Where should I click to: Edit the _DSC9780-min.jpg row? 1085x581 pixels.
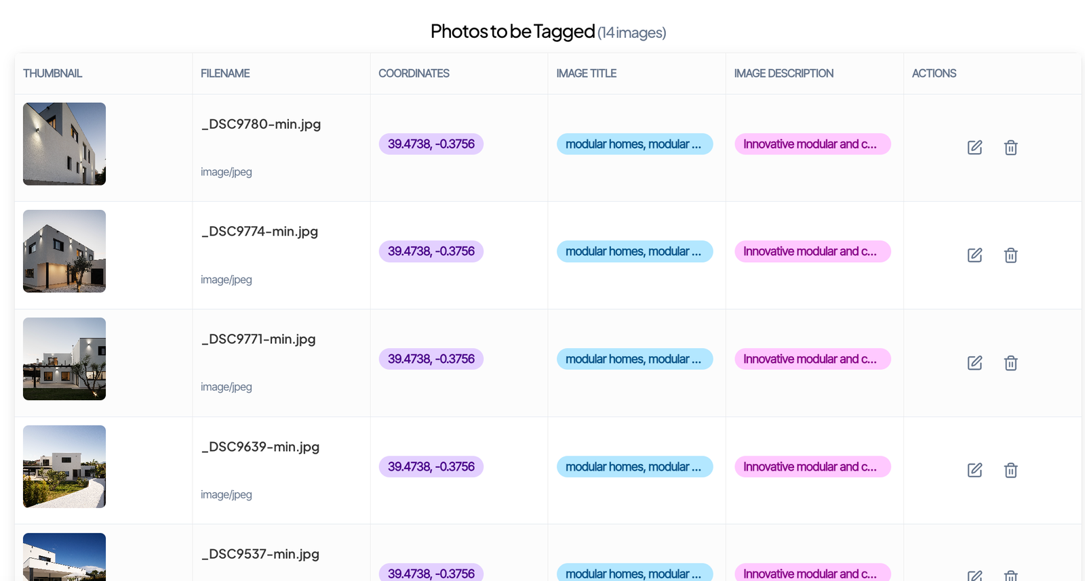coord(974,148)
